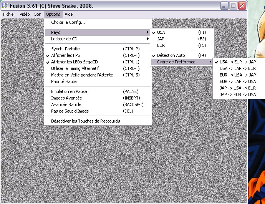
Task: Expand the Pays submenu
Action: click(x=98, y=32)
